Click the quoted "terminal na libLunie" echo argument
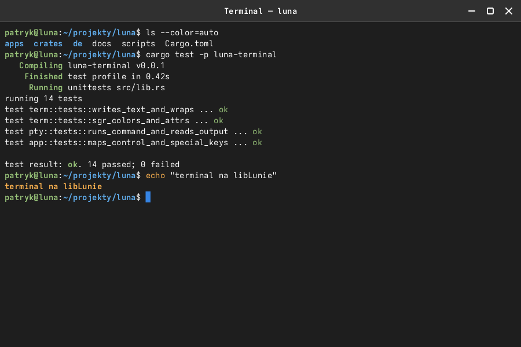 coord(223,175)
